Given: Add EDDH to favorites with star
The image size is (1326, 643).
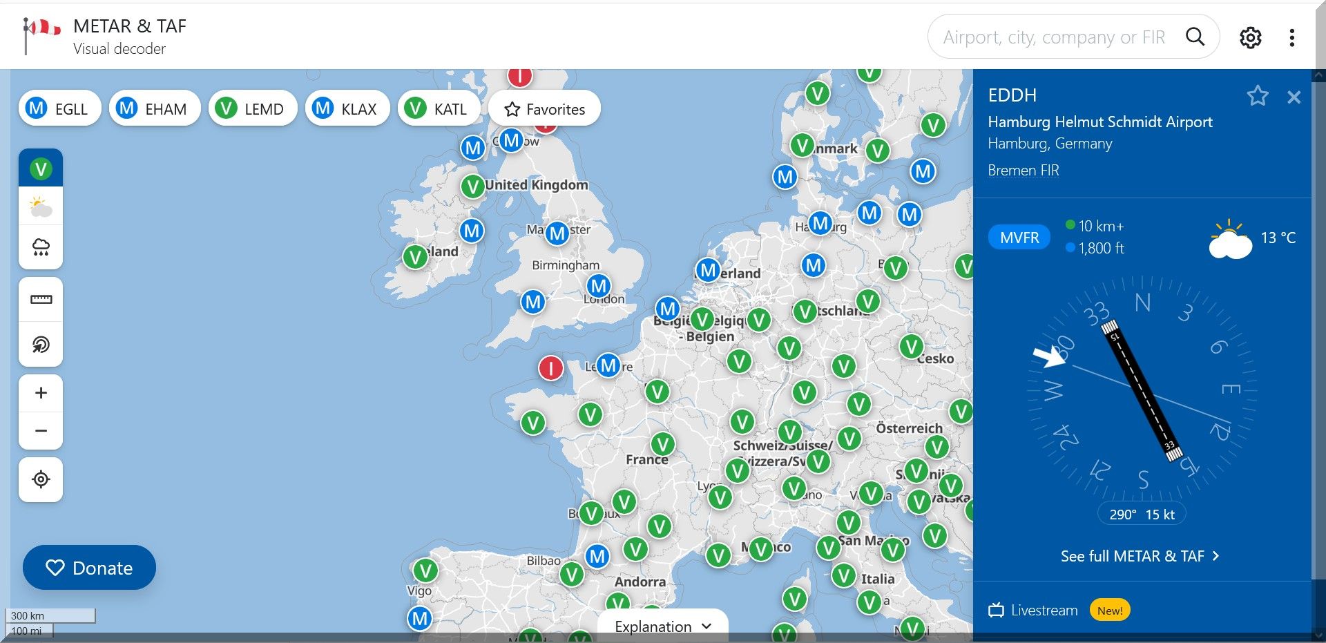Looking at the screenshot, I should [1257, 96].
